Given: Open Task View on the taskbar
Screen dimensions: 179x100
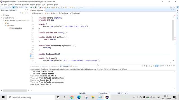Looking at the screenshot, I should click(x=65, y=97).
